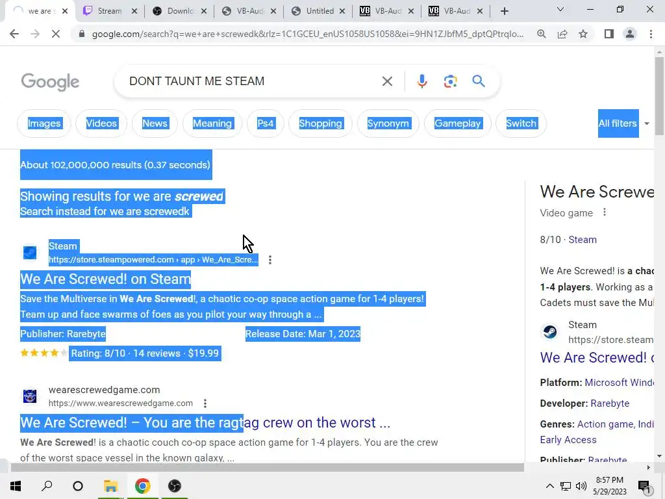The image size is (665, 499).
Task: Open Windows taskbar search
Action: (x=47, y=486)
